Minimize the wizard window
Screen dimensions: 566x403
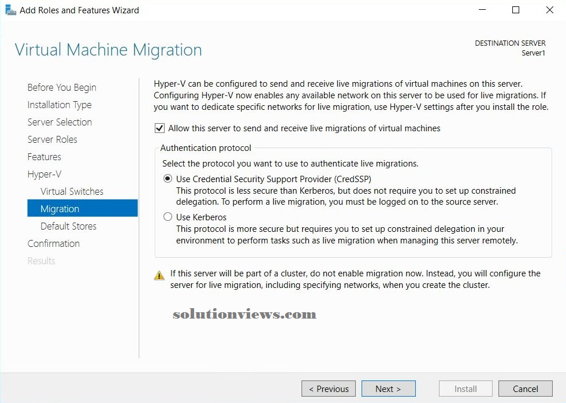pos(482,10)
